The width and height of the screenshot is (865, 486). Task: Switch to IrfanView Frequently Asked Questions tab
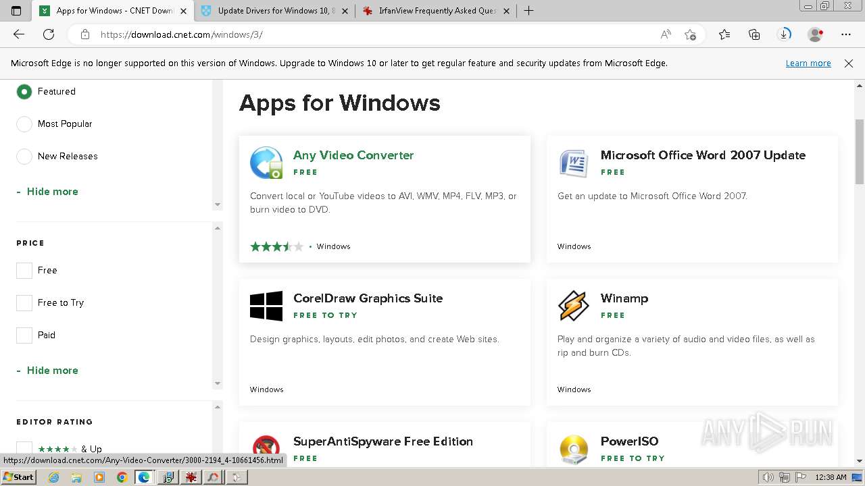pyautogui.click(x=437, y=11)
